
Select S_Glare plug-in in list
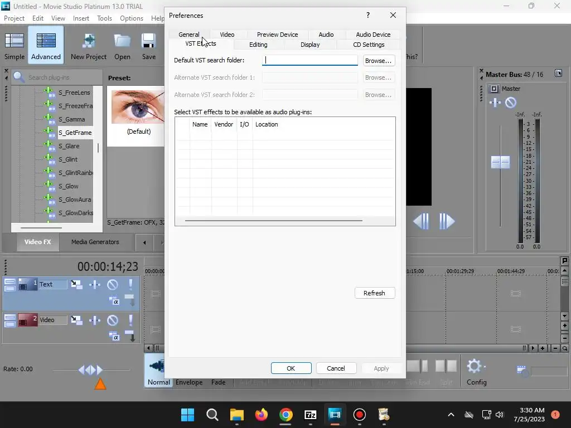click(x=69, y=146)
